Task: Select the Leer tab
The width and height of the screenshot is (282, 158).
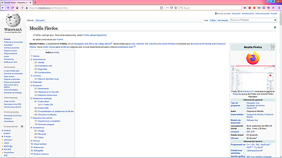Action: [206, 21]
